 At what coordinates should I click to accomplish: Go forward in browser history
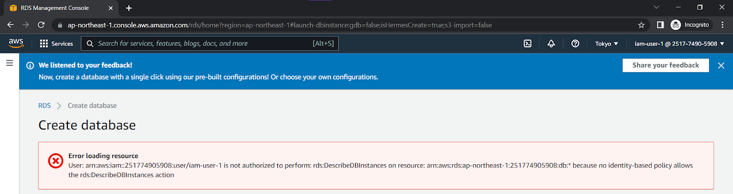[x=26, y=25]
